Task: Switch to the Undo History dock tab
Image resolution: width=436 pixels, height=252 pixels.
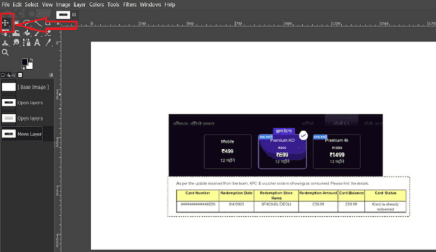Action: coord(14,75)
